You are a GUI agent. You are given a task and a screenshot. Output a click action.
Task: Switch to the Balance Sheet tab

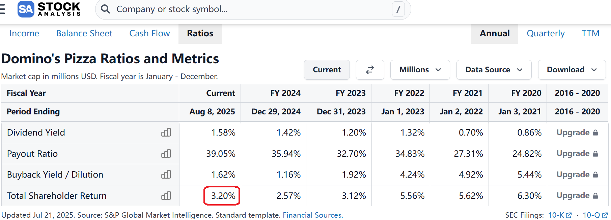(84, 33)
